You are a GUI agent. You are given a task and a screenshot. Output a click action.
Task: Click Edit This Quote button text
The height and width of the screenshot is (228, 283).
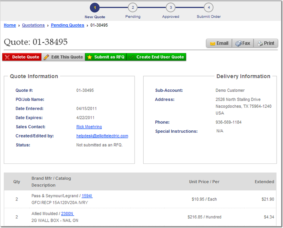pos(67,57)
